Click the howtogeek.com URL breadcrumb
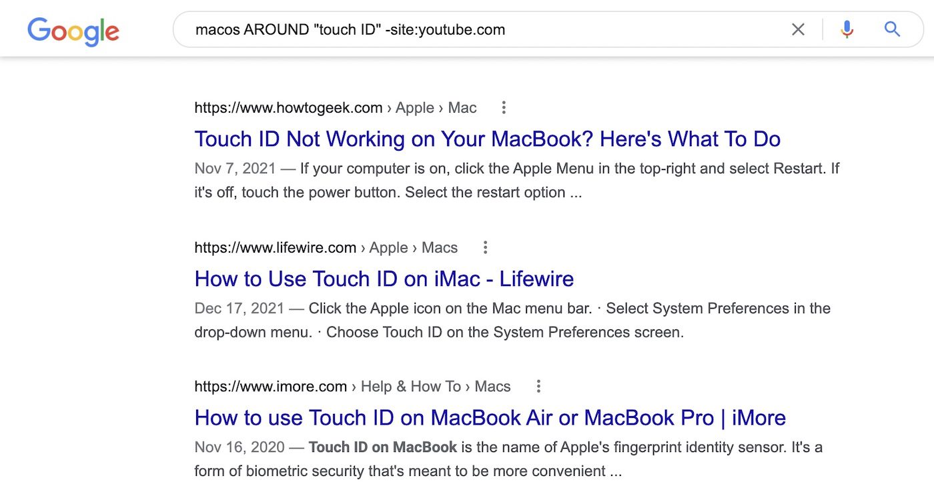 coord(288,107)
